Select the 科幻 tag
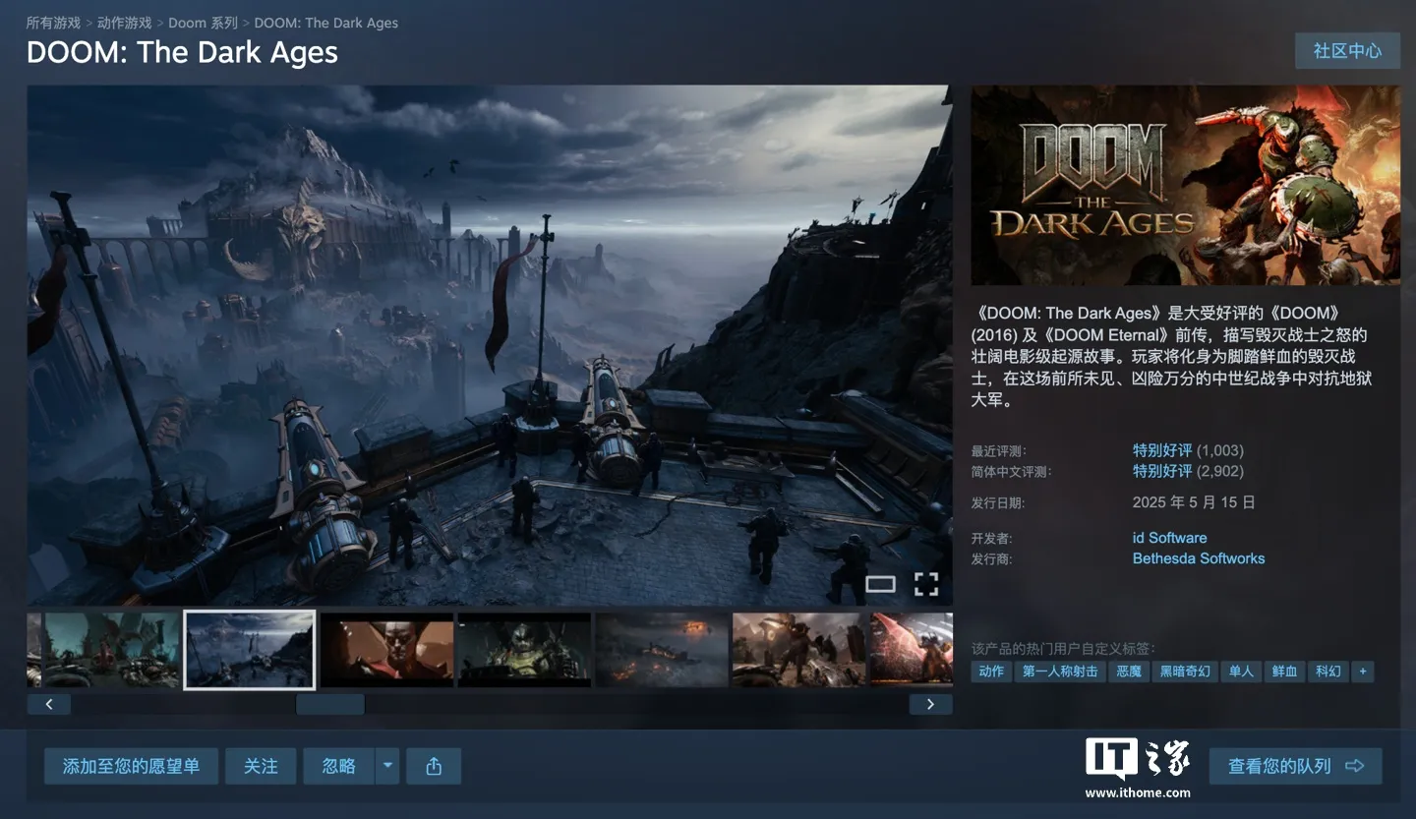 1328,672
